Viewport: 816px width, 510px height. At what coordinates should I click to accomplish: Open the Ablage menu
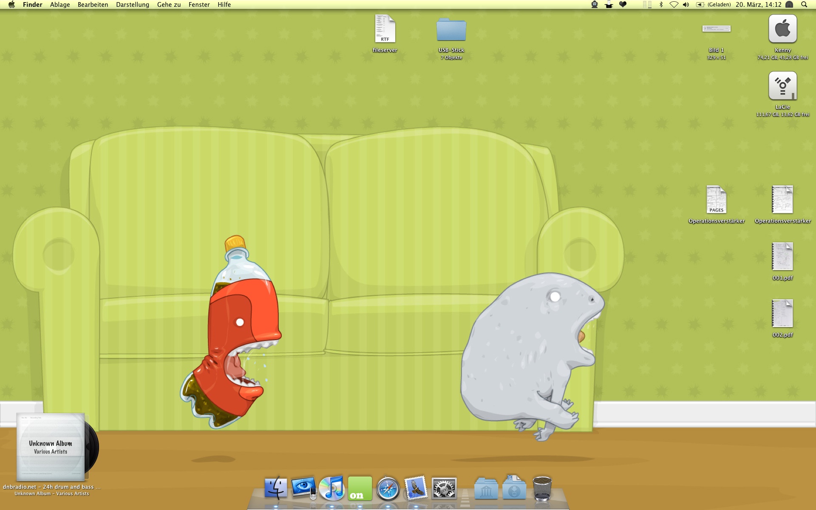click(x=60, y=5)
